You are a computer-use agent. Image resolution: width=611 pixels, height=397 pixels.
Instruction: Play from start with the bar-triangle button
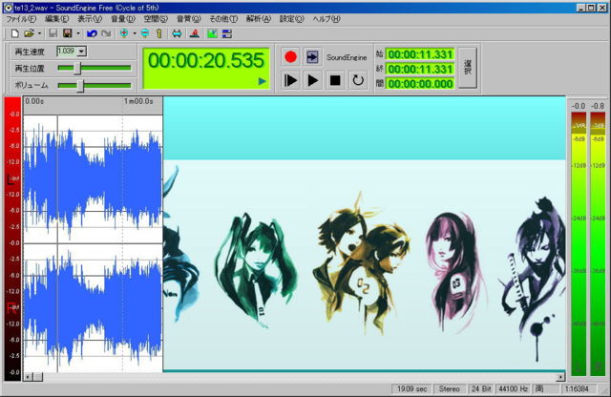(290, 81)
